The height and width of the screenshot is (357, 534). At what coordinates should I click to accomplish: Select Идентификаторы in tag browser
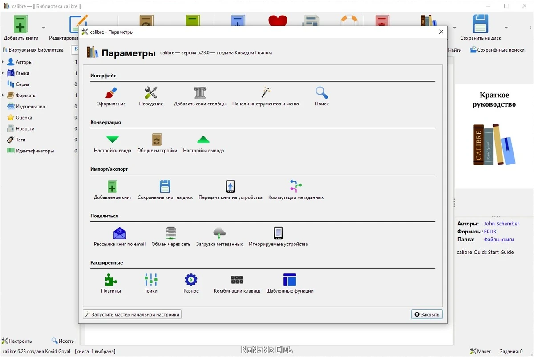(35, 151)
